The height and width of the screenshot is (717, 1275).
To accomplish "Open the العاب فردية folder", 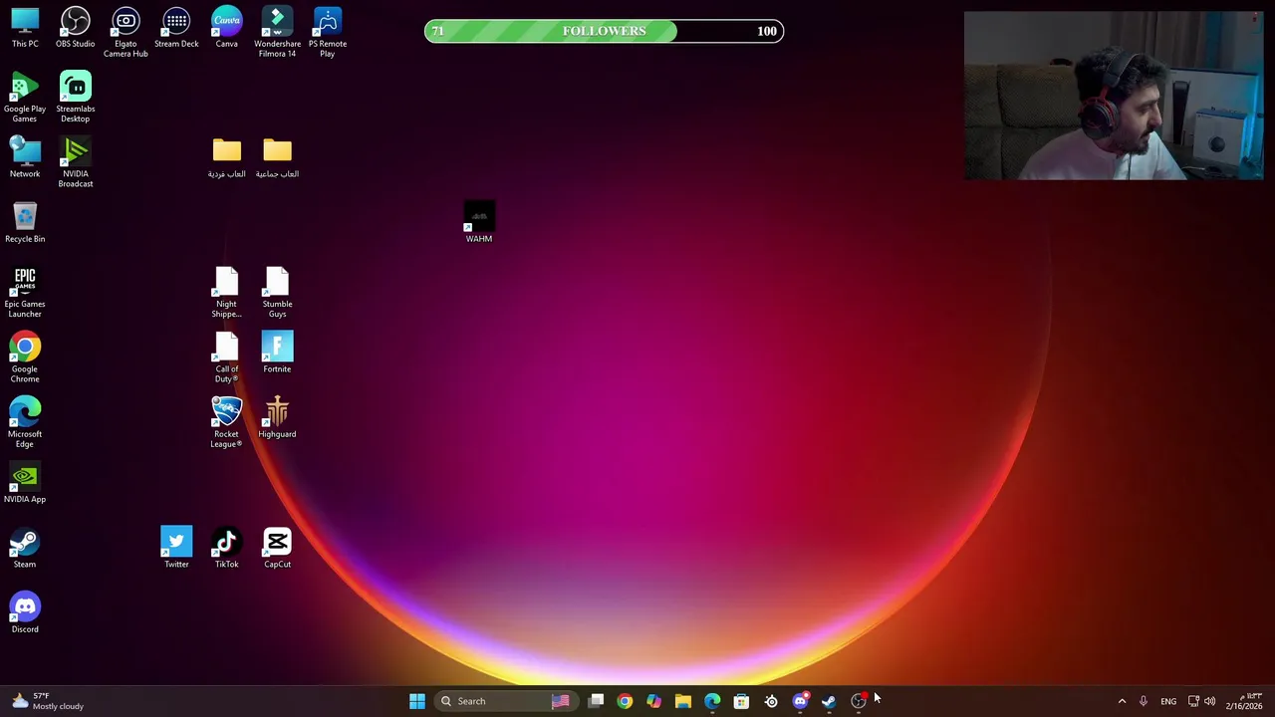I will [226, 157].
